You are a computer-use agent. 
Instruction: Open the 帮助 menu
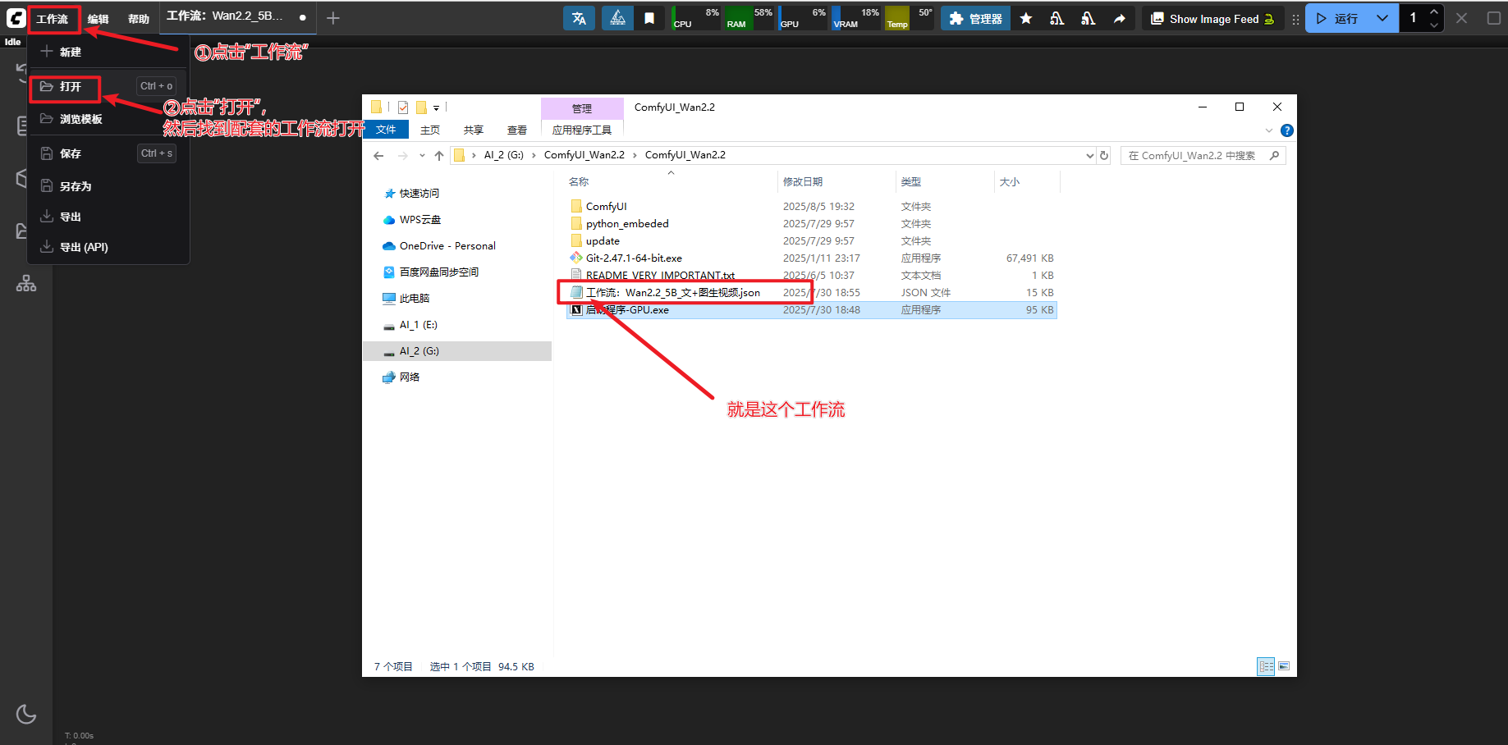(x=139, y=18)
